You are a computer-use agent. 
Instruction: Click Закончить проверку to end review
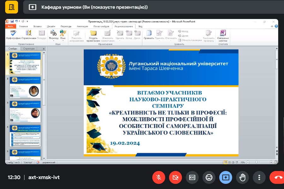[209, 35]
